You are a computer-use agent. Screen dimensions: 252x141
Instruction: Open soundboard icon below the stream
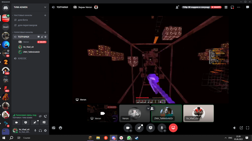click(x=53, y=128)
